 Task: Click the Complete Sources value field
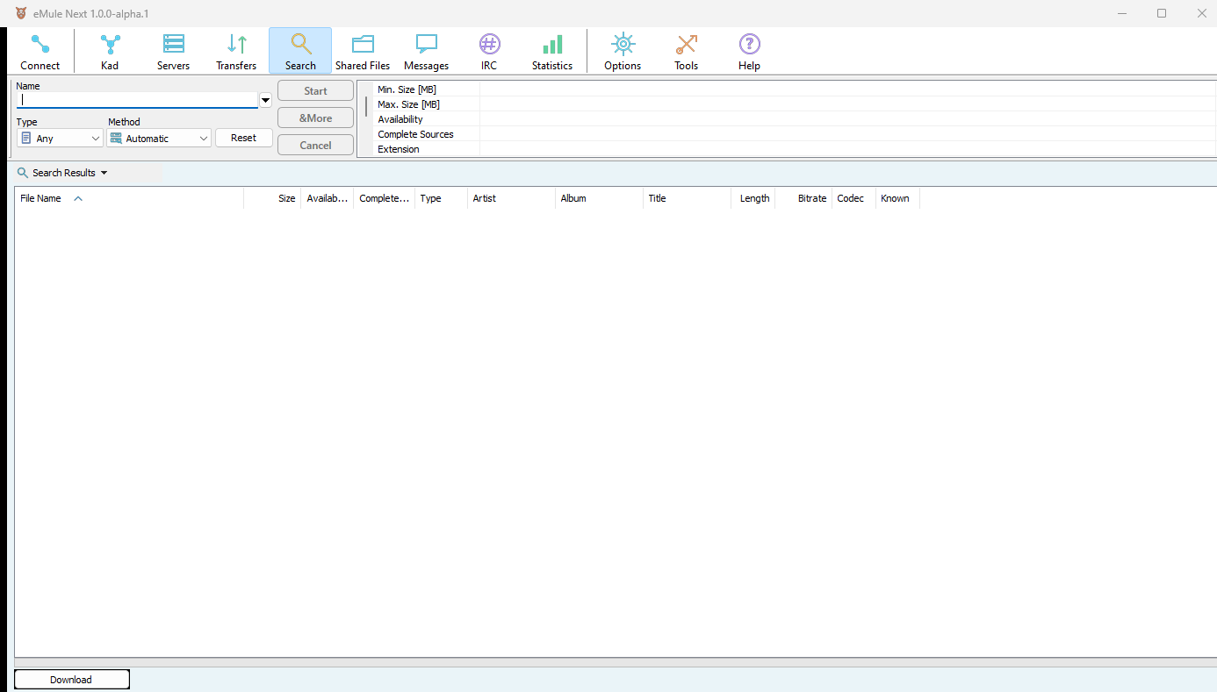[x=847, y=134]
